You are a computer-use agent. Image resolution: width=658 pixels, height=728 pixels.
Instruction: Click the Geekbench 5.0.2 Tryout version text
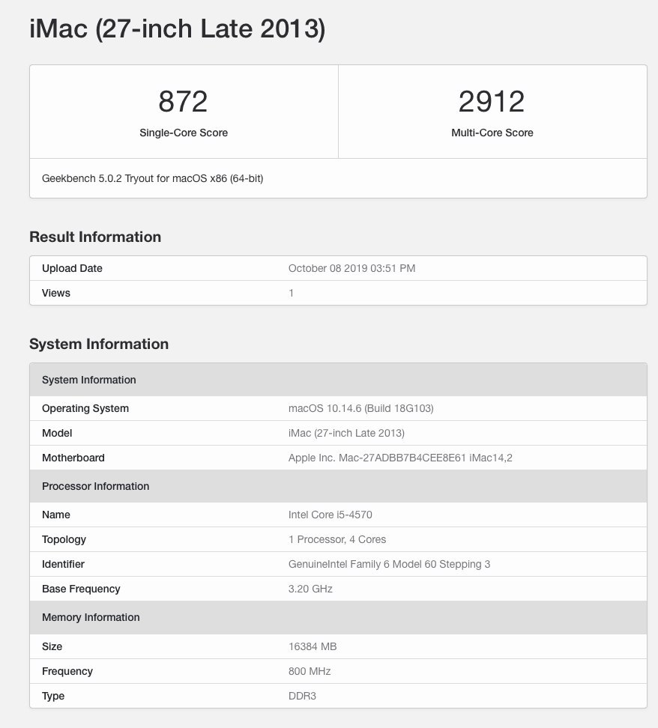(152, 178)
